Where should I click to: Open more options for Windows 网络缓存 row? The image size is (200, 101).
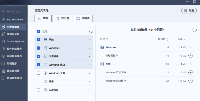coord(190,81)
